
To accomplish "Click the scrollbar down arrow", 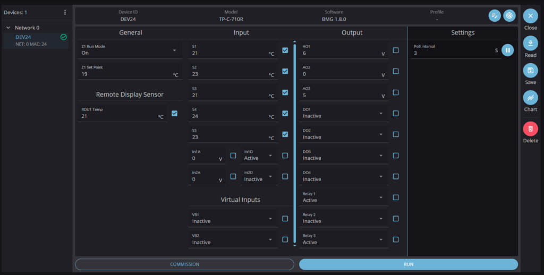I will coord(294,245).
